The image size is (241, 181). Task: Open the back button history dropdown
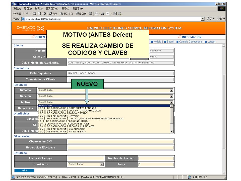pyautogui.click(x=24, y=14)
